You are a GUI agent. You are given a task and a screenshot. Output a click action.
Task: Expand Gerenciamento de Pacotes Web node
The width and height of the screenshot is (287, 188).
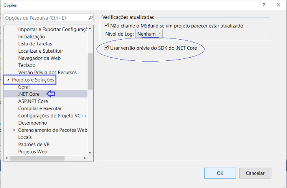tap(15, 130)
